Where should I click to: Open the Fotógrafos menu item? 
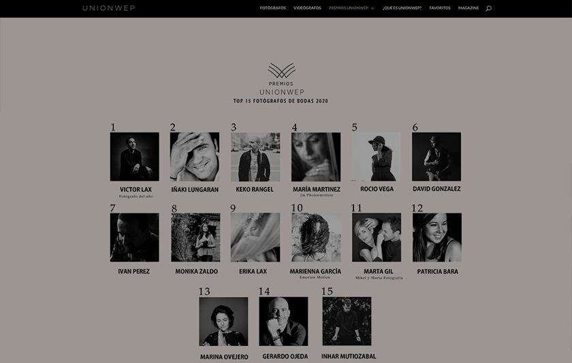(x=273, y=8)
